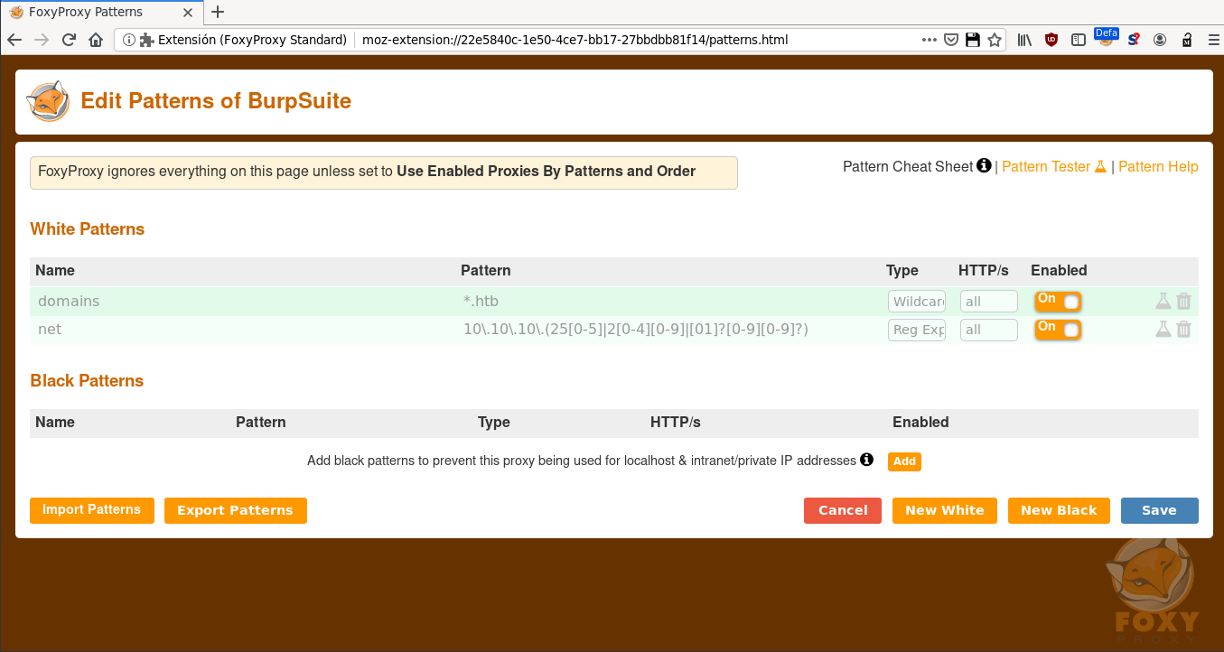Open the Pattern Tester link
The height and width of the screenshot is (652, 1224).
tap(1053, 166)
